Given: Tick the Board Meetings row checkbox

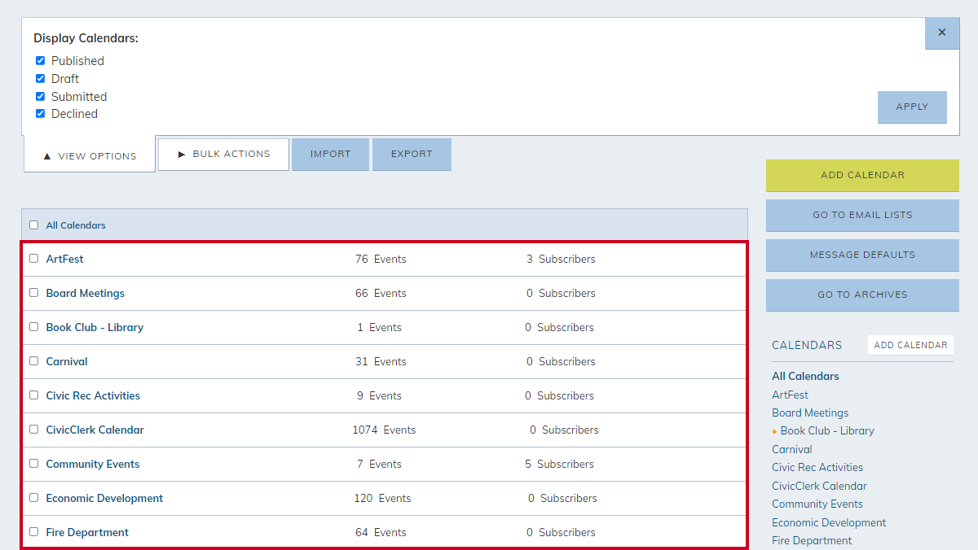Looking at the screenshot, I should (x=33, y=293).
